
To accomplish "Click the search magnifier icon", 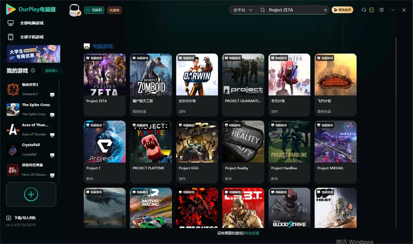I will (263, 10).
